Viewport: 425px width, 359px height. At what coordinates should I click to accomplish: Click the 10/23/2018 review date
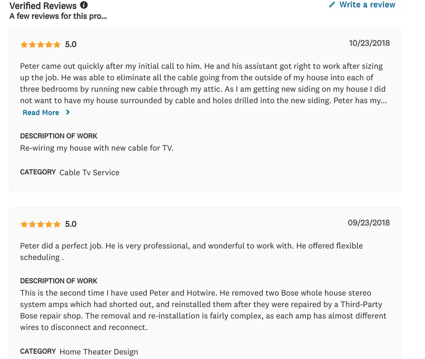(x=369, y=43)
